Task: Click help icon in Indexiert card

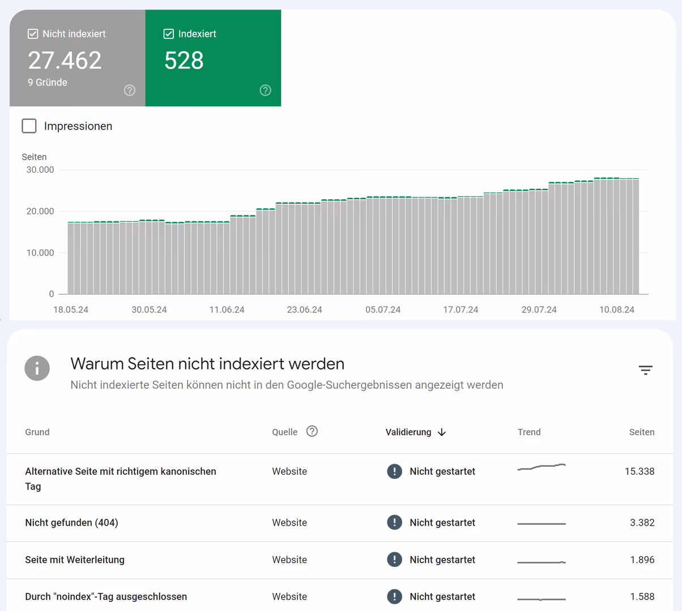Action: pyautogui.click(x=265, y=91)
